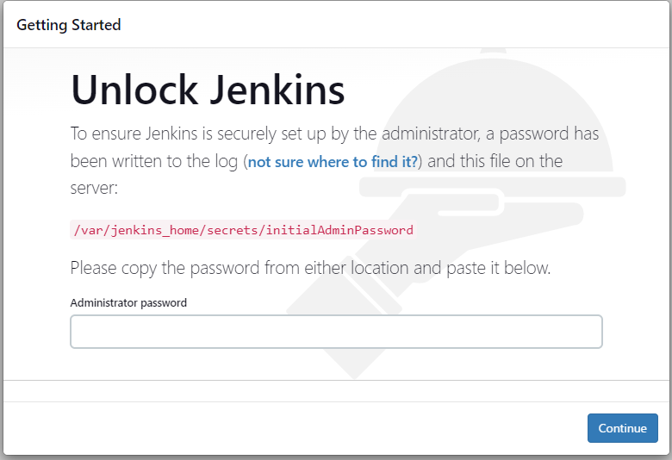Click the "To ensure Jenkins is securely" sentence
Viewport: 672px width, 460px height.
click(334, 134)
